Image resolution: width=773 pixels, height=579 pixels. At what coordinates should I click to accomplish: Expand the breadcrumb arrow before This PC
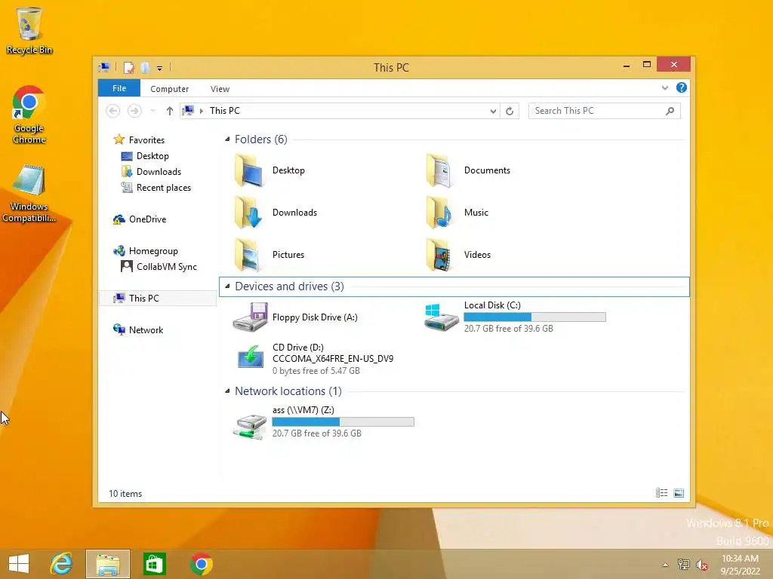[201, 111]
